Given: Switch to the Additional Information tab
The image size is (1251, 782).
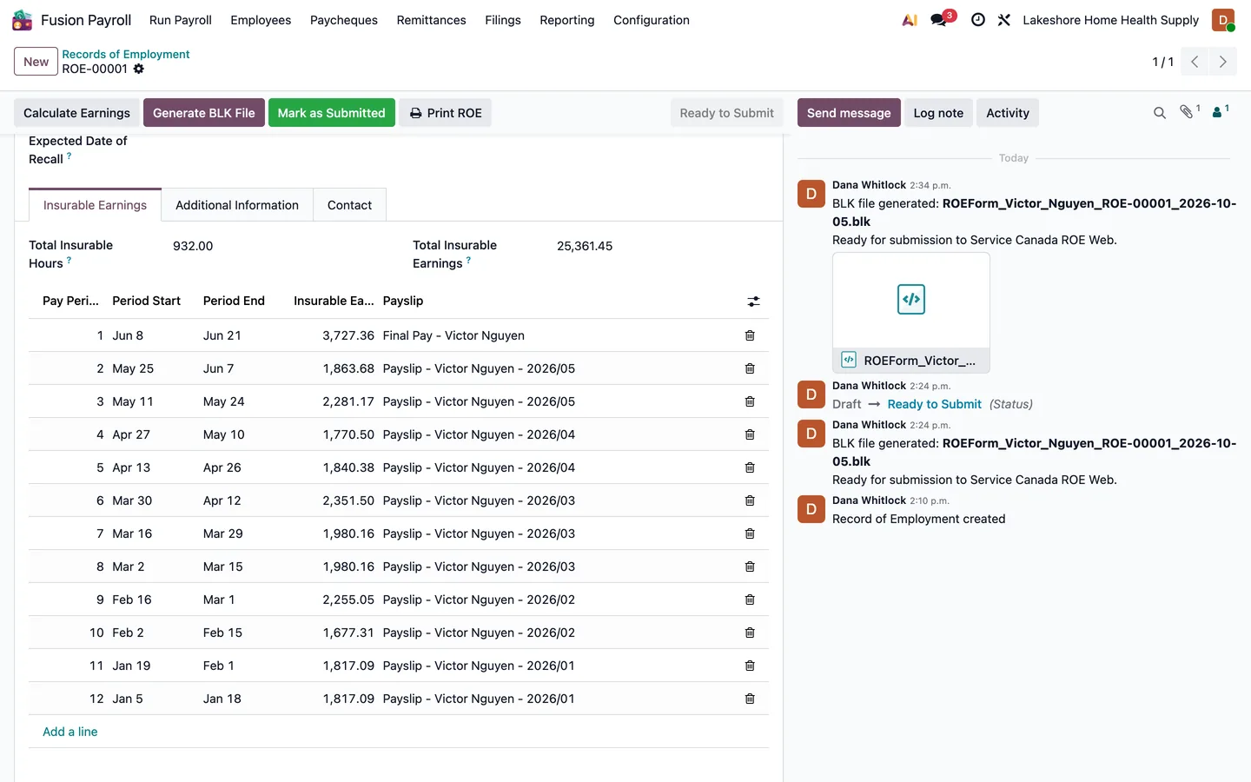Looking at the screenshot, I should tap(237, 205).
